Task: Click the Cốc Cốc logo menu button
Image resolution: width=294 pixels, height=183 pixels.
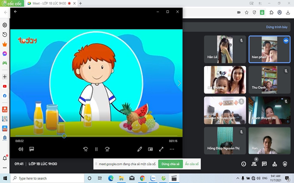Action: 12,3
